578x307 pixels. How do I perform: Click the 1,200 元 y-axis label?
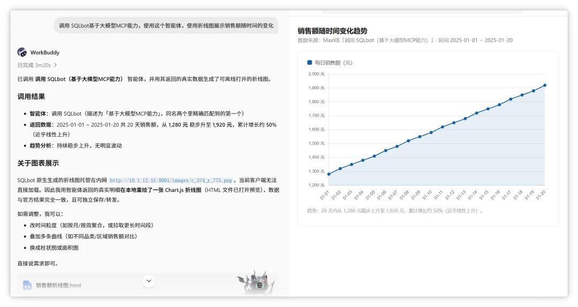tap(316, 185)
